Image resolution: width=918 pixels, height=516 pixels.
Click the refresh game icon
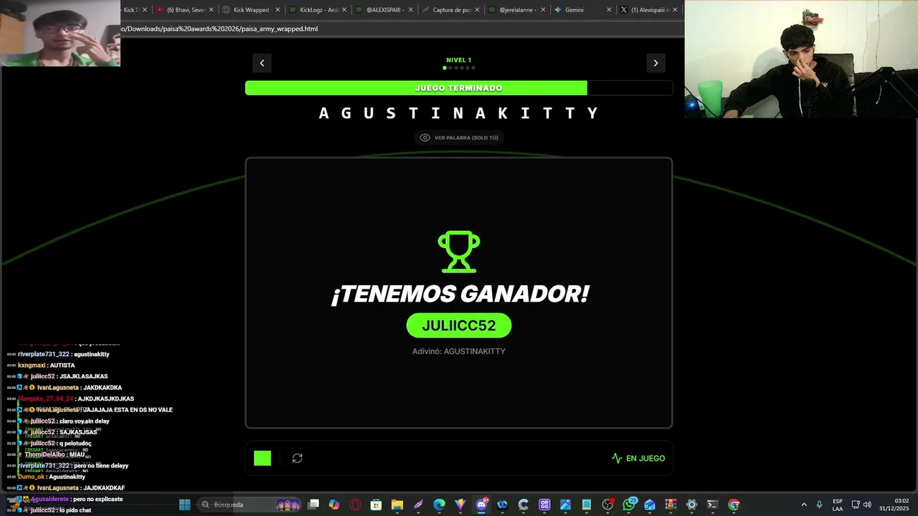[x=298, y=458]
